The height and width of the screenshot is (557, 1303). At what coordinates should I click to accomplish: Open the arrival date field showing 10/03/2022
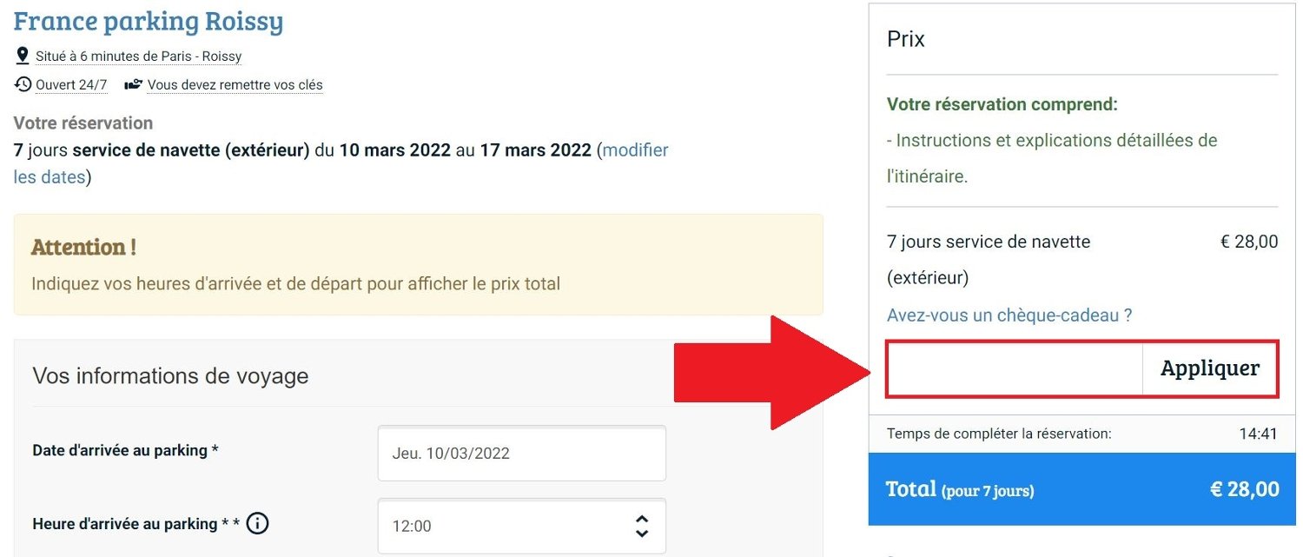[521, 453]
